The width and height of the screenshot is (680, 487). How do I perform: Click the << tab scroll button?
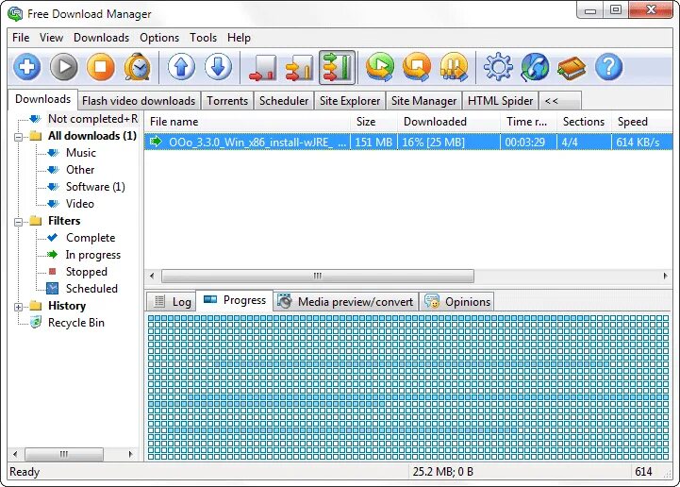click(559, 101)
